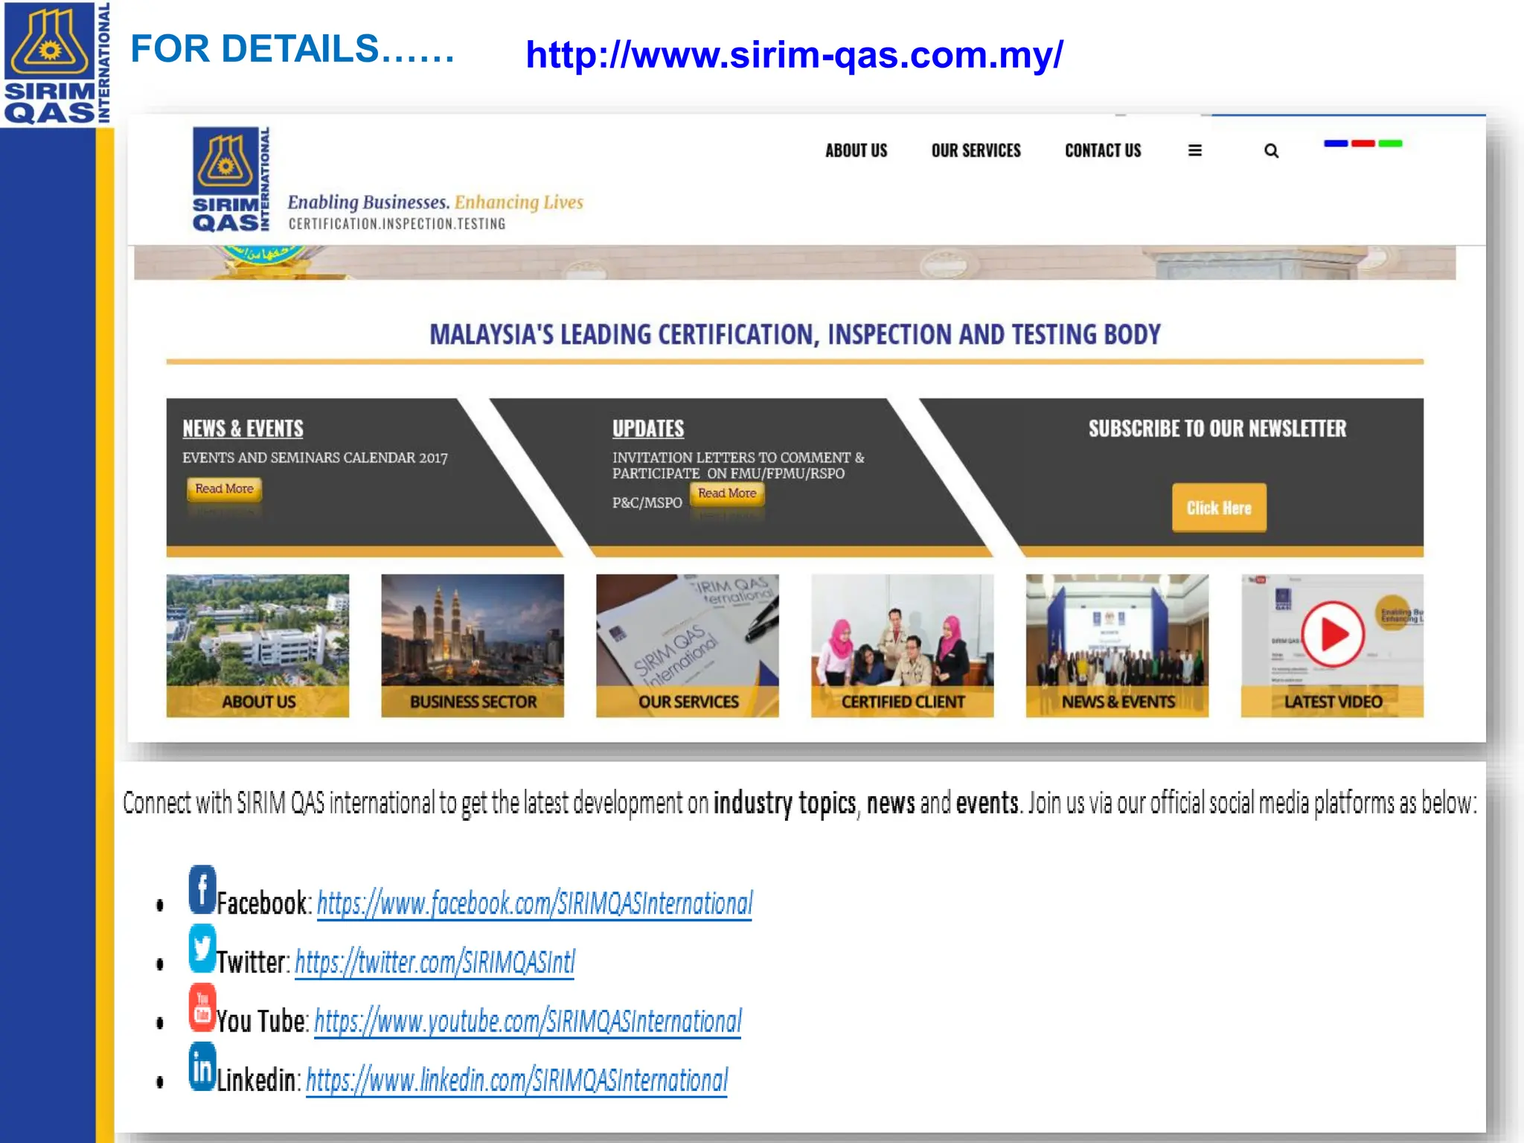Open the Business Sector thumbnail
The height and width of the screenshot is (1143, 1524).
point(473,645)
